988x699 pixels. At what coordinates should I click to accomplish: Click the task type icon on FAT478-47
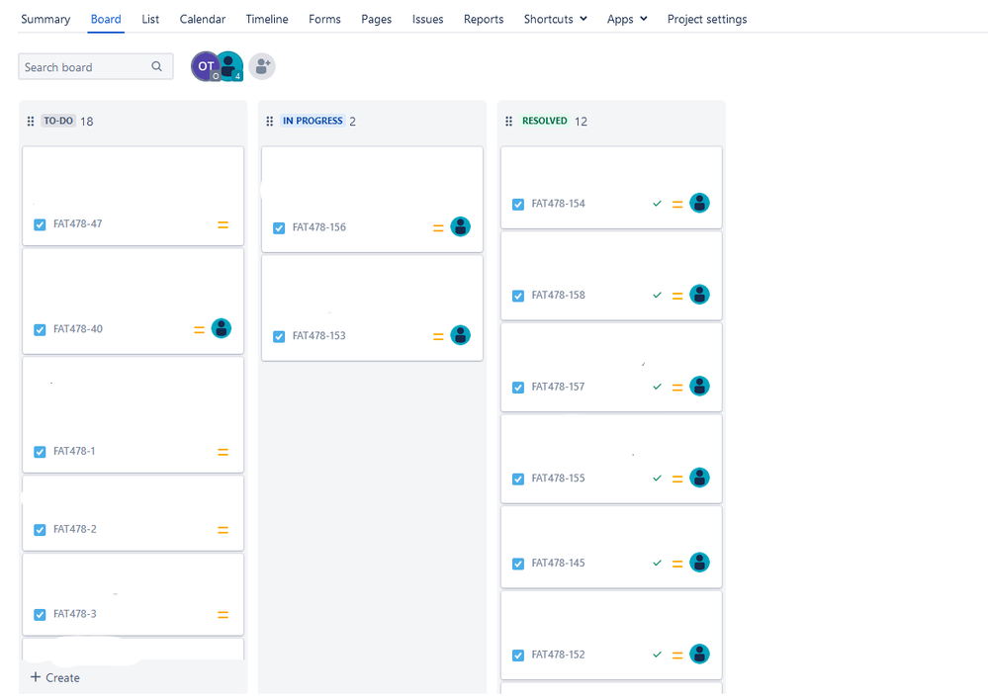40,224
